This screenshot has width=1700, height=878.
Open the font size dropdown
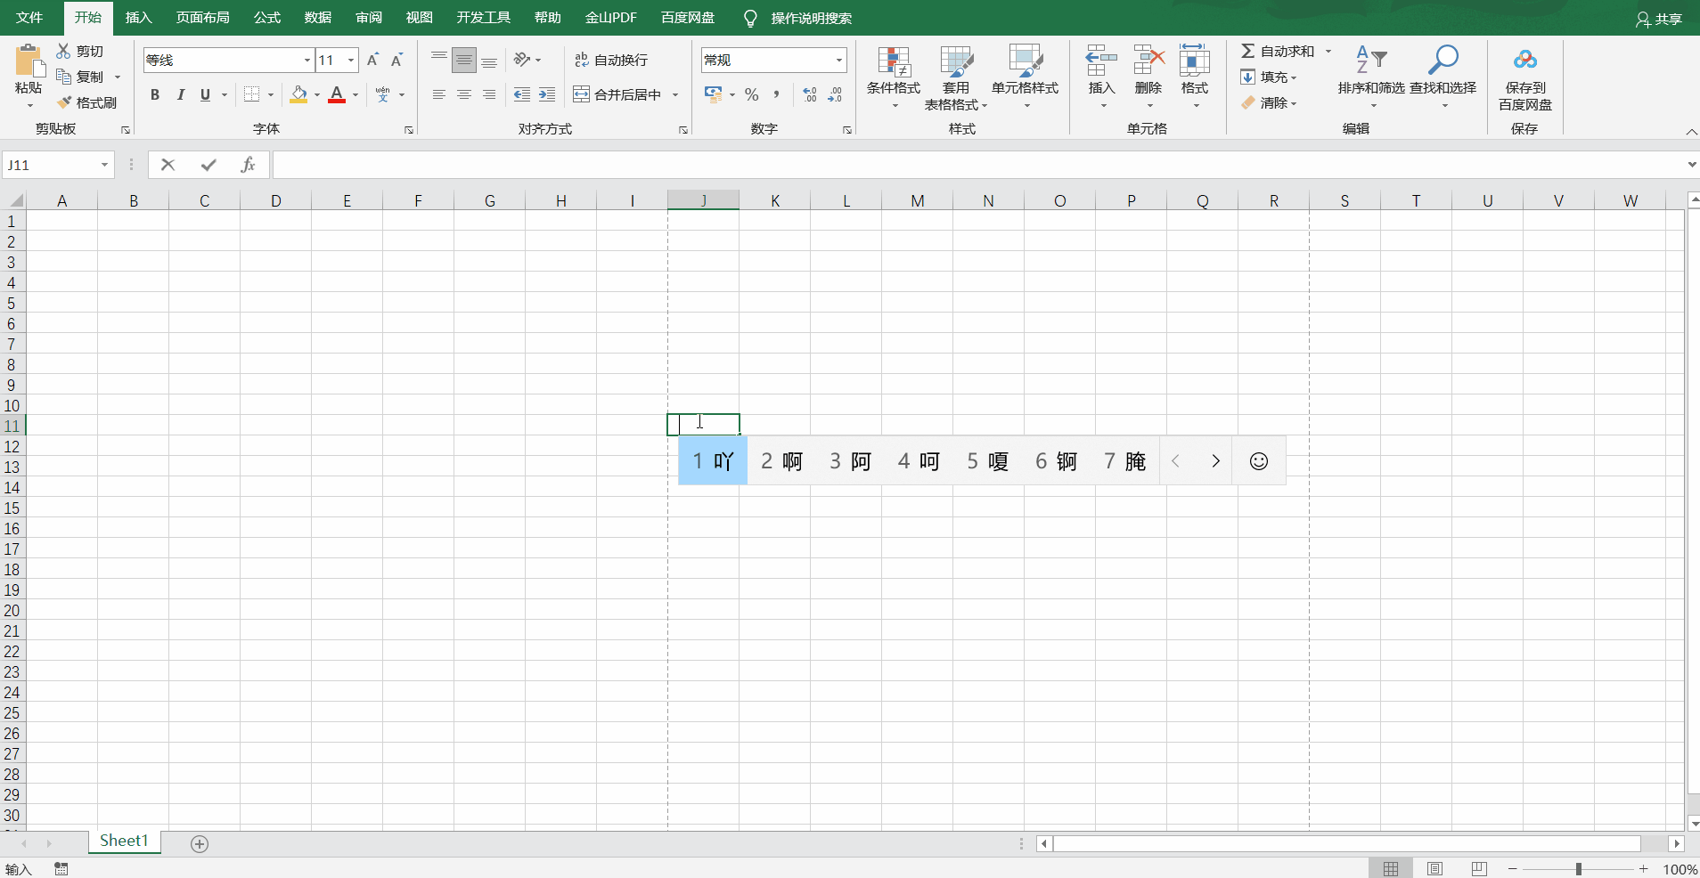pyautogui.click(x=351, y=60)
